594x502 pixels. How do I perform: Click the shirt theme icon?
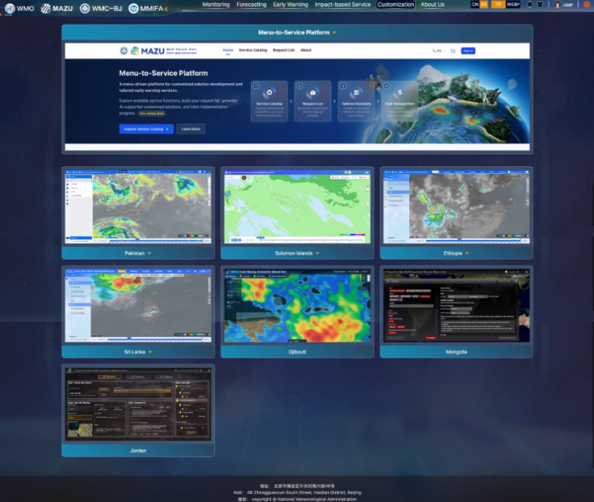541,4
